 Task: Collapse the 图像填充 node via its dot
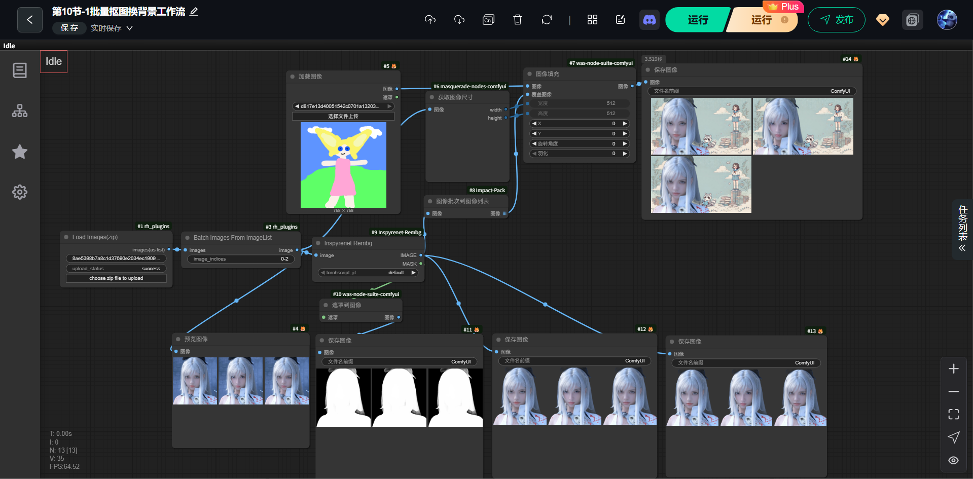[x=530, y=74]
